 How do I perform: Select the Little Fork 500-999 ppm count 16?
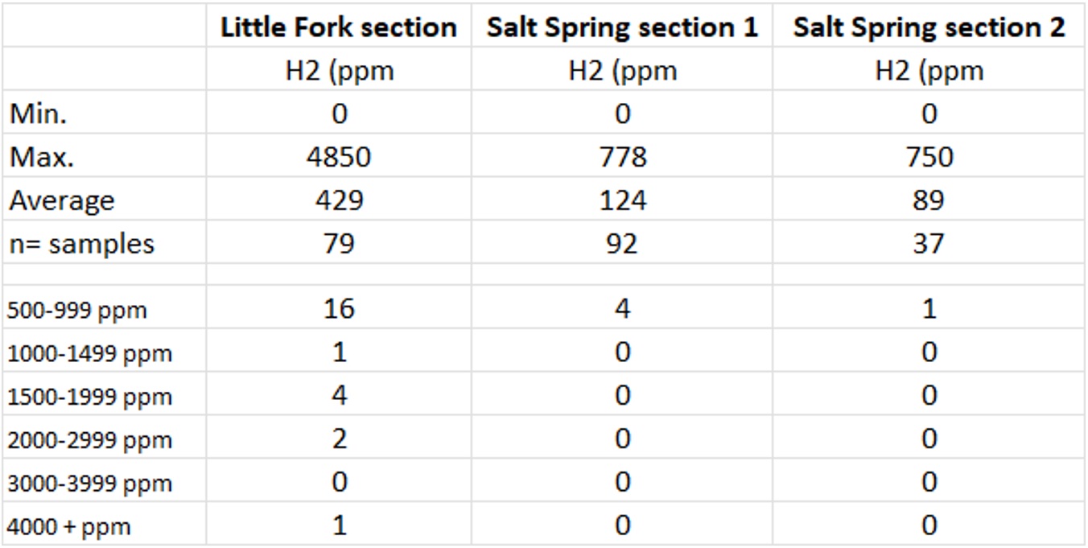pyautogui.click(x=339, y=309)
